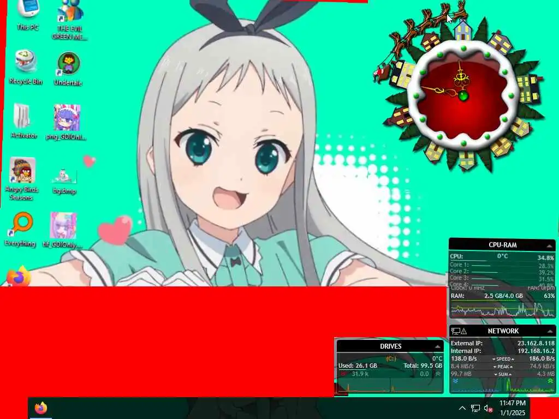The height and width of the screenshot is (419, 559).
Task: Click the NETWORK widget title
Action: [503, 331]
